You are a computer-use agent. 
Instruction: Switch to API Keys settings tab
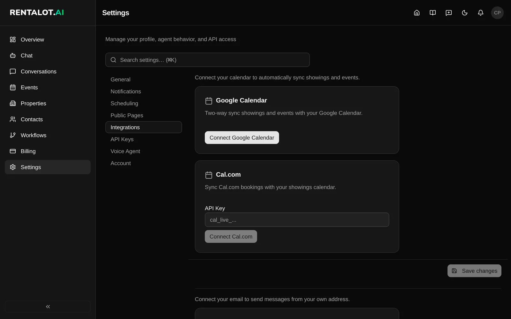[144, 139]
